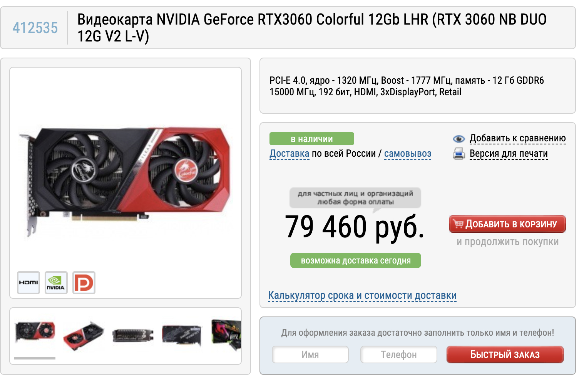Click the DisplayPort badge icon
The height and width of the screenshot is (381, 579).
[84, 283]
